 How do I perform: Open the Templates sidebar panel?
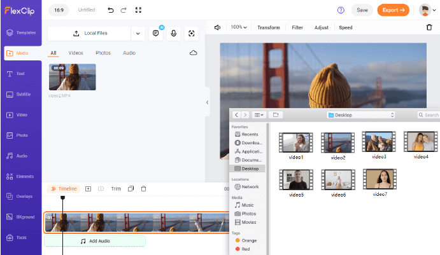point(21,33)
